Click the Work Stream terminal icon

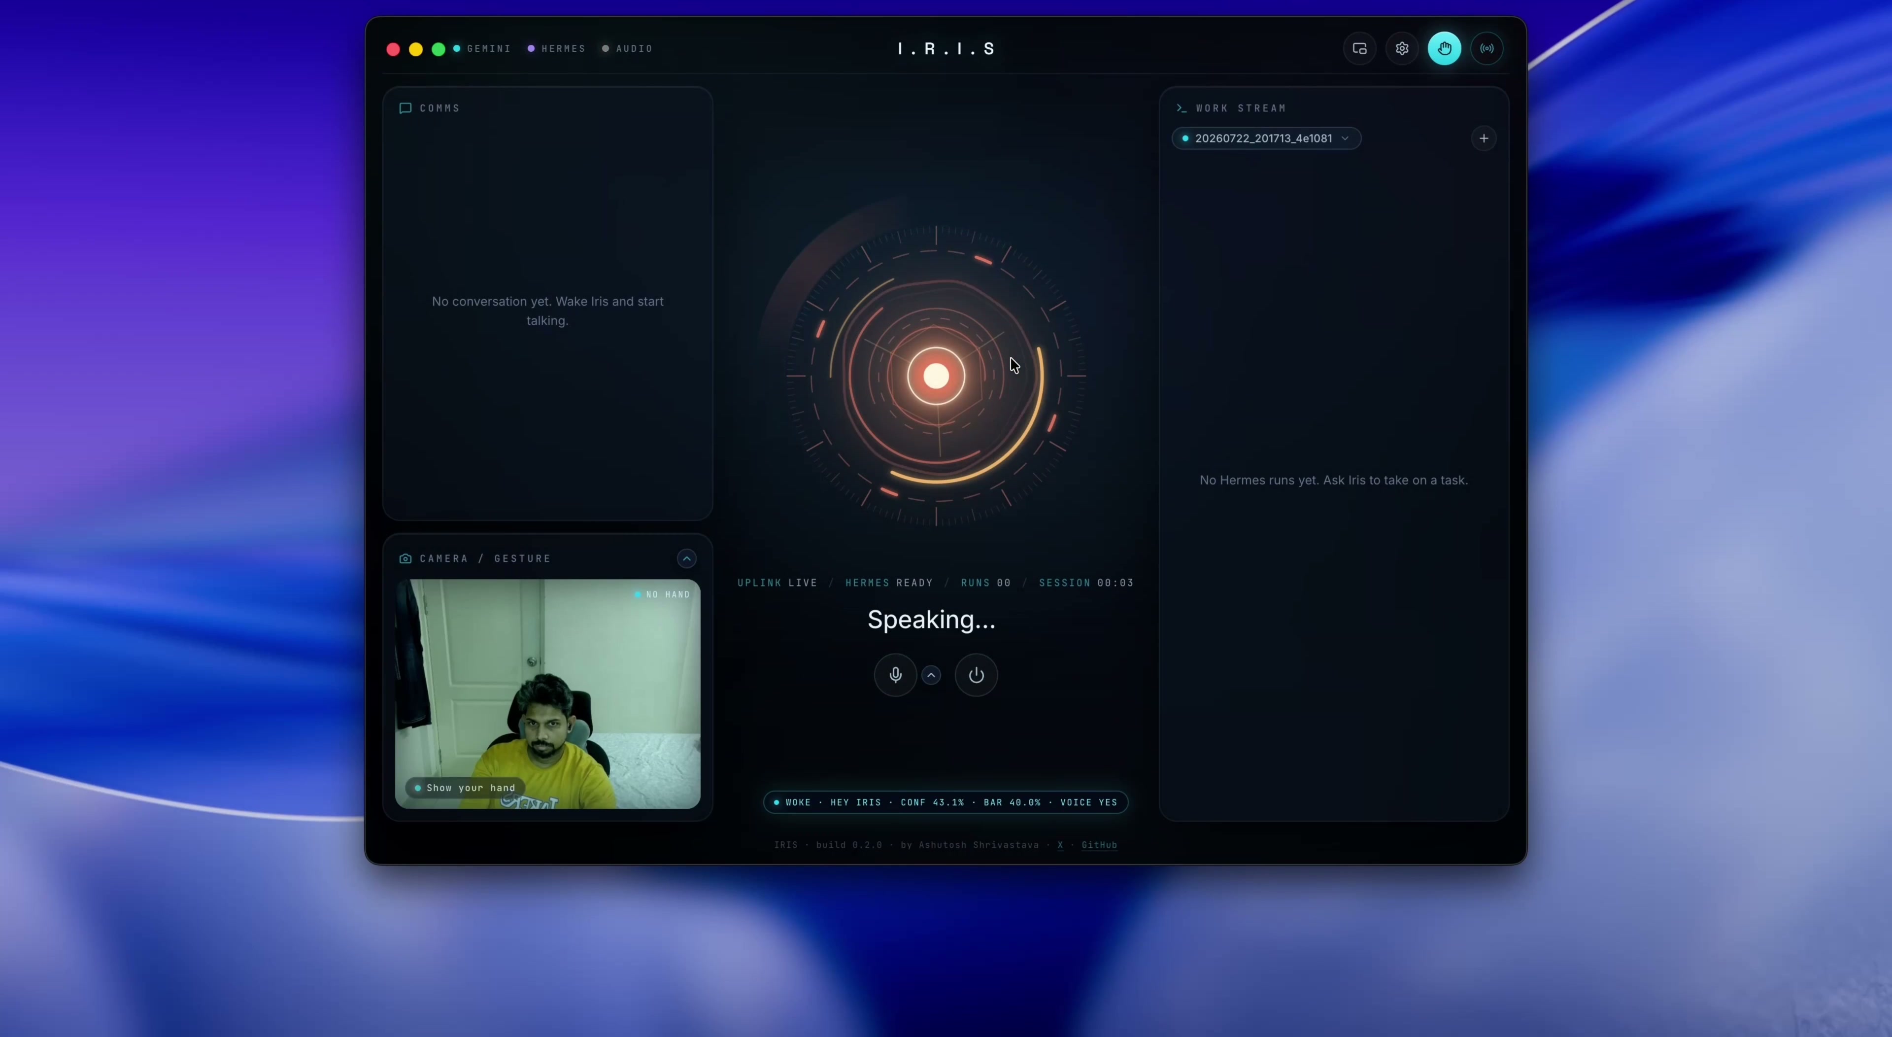[x=1181, y=108]
